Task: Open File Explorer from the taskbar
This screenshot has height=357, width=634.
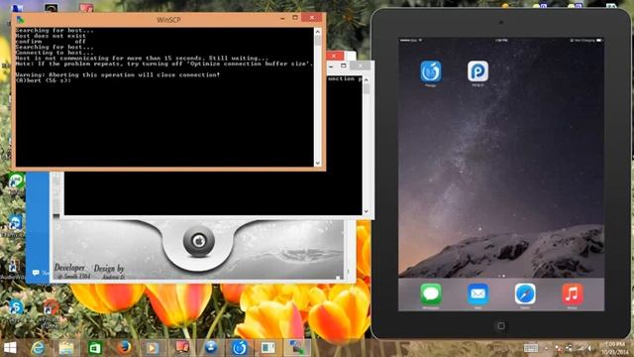Action: pyautogui.click(x=66, y=348)
